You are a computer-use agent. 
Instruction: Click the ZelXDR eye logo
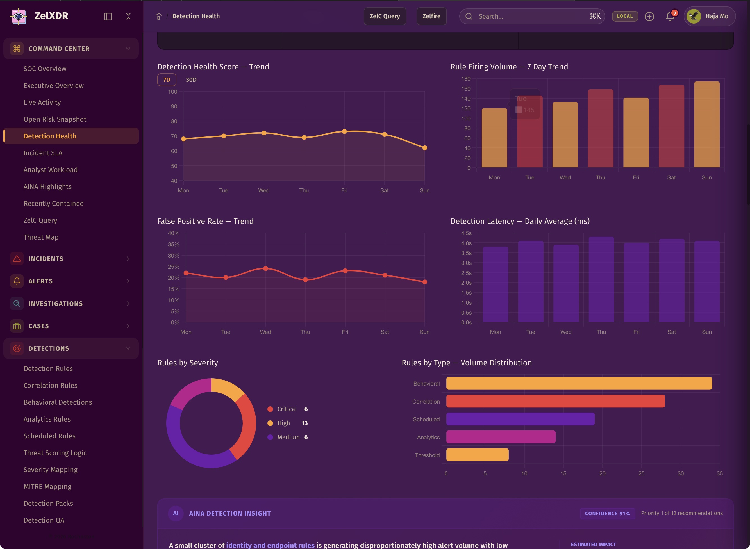coord(19,16)
